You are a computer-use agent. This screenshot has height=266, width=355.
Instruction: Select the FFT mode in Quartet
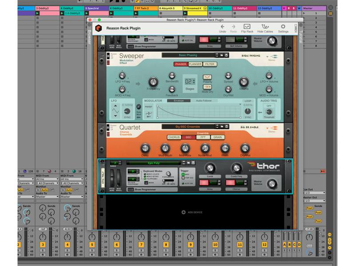(x=203, y=137)
